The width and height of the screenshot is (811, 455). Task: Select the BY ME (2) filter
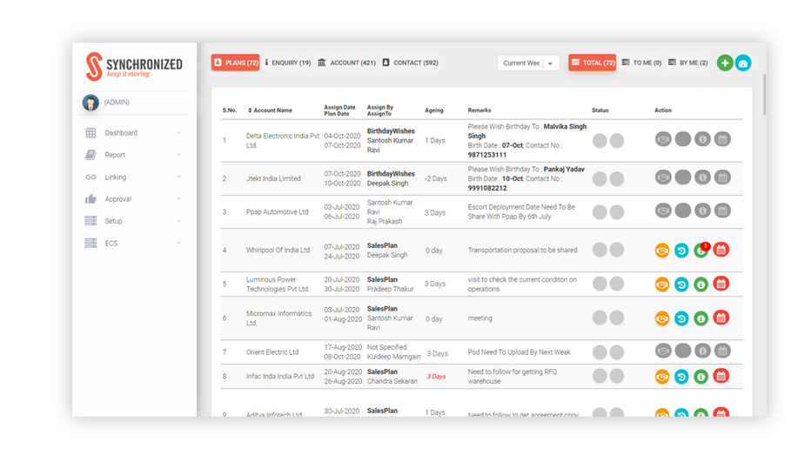click(687, 63)
